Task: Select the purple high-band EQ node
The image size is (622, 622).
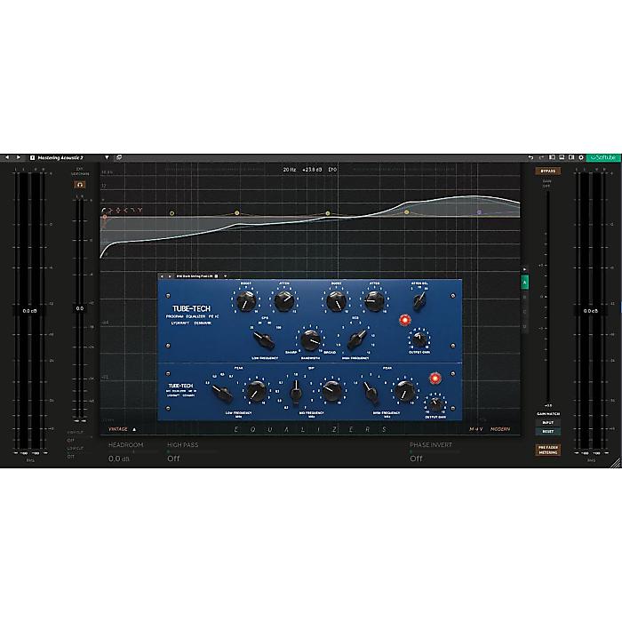Action: coord(479,212)
